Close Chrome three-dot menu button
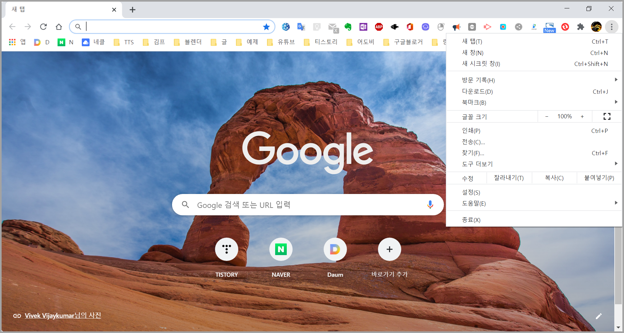Screen dimensions: 624x333 (612, 27)
